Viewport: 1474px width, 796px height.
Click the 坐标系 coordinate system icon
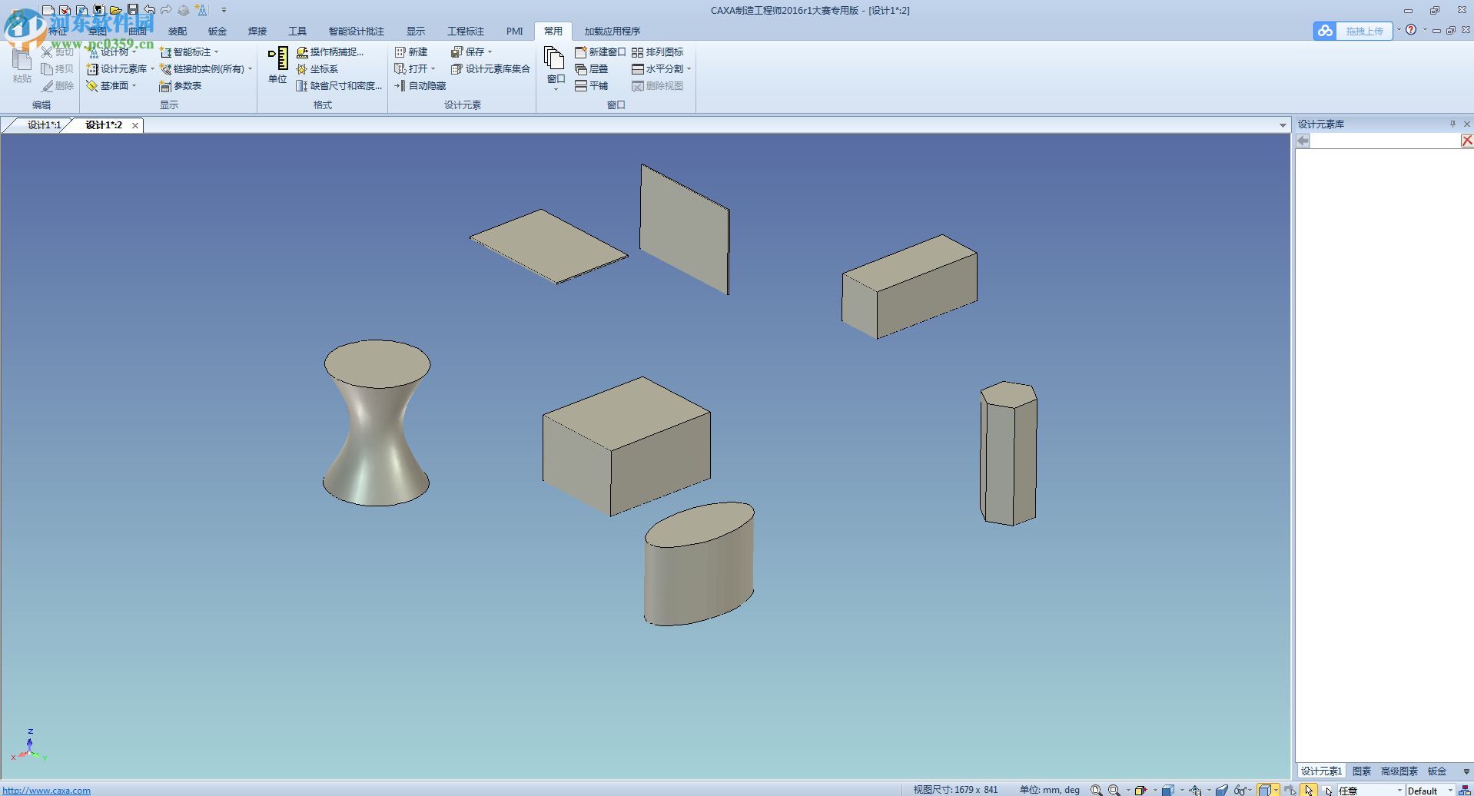tap(301, 69)
